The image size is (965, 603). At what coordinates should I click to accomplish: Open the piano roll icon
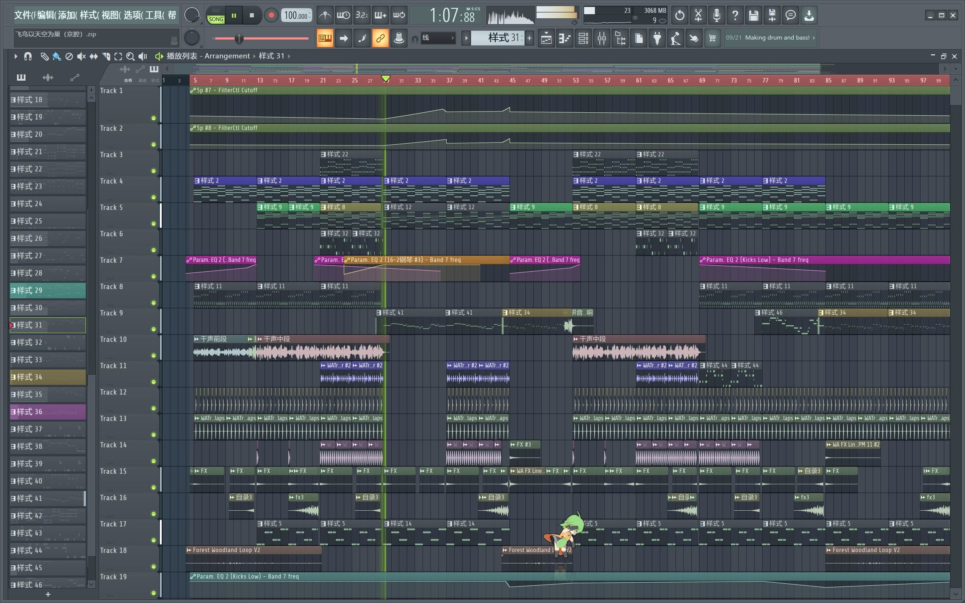565,38
